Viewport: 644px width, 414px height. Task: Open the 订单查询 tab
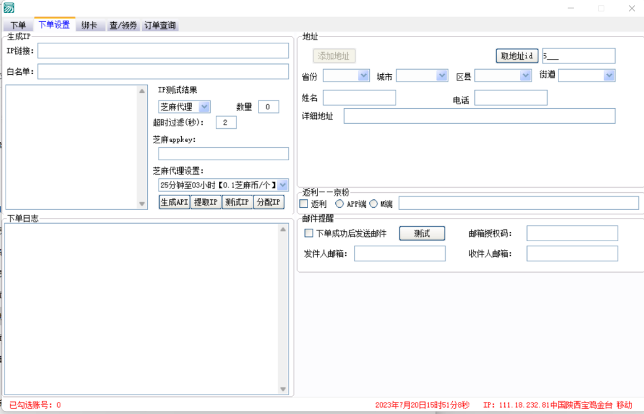[160, 25]
